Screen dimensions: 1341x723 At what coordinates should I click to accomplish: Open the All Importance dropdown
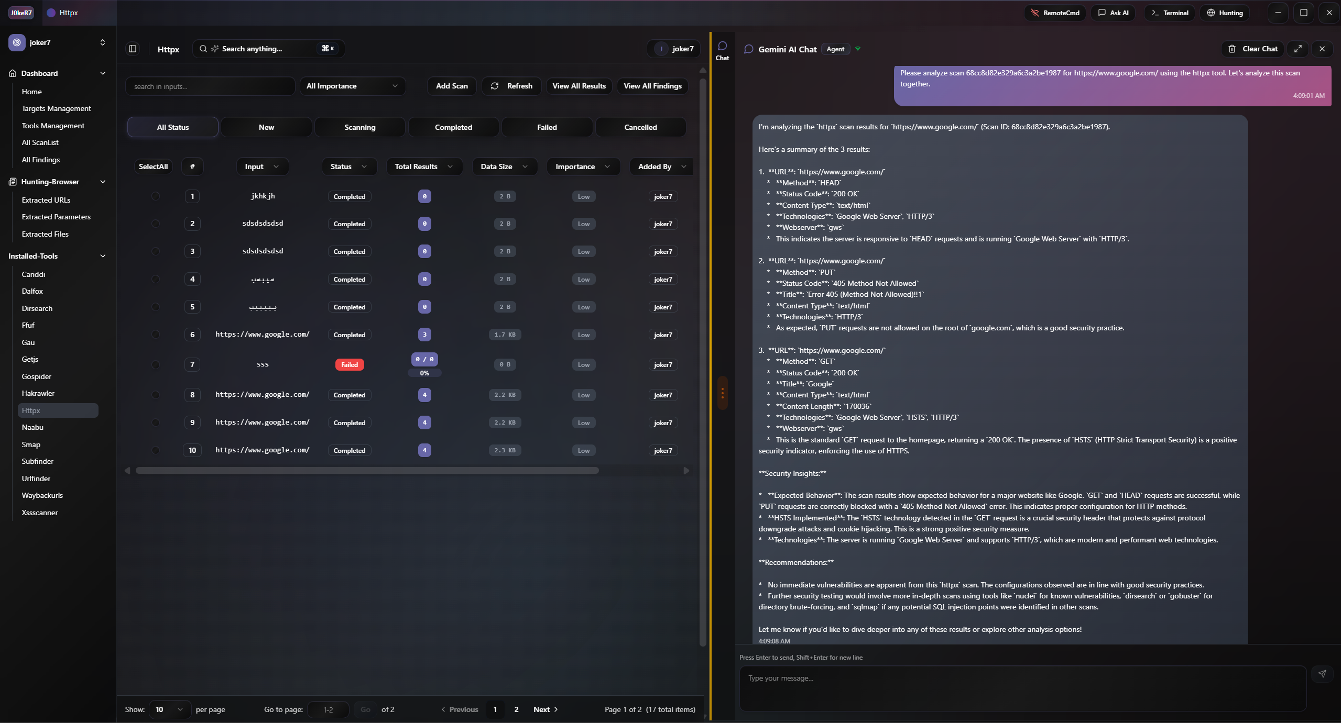352,86
